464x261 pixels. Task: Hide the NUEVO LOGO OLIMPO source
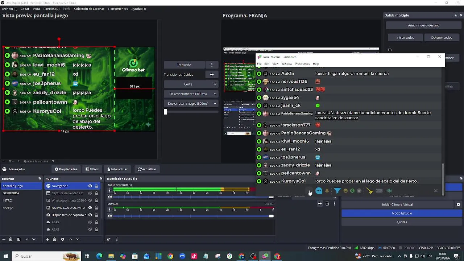[90, 208]
